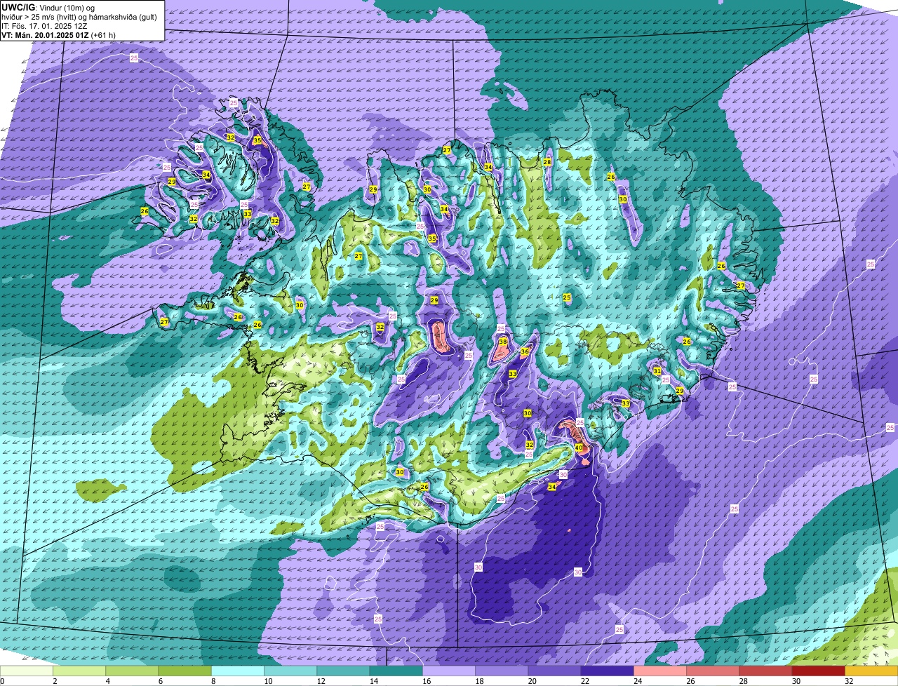The height and width of the screenshot is (686, 898).
Task: Click the color bar tick label "8"
Action: pos(212,681)
